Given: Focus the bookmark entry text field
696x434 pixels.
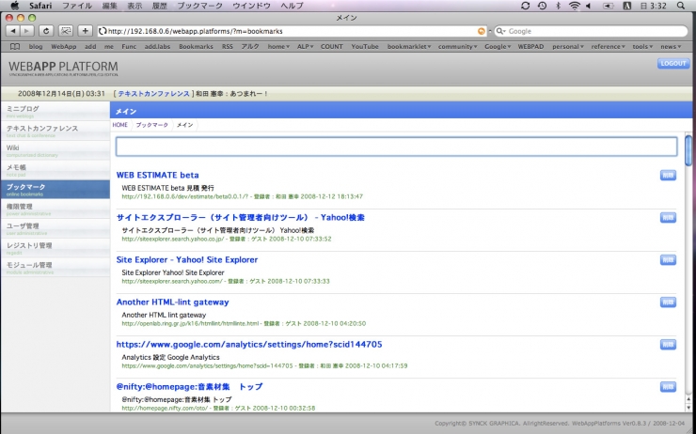Looking at the screenshot, I should coord(396,147).
